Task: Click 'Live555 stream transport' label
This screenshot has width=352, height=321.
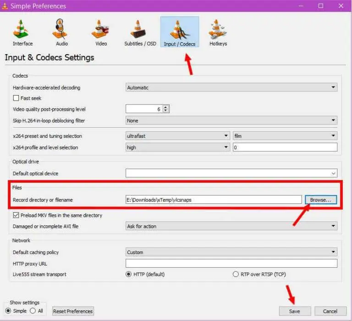Action: 39,274
